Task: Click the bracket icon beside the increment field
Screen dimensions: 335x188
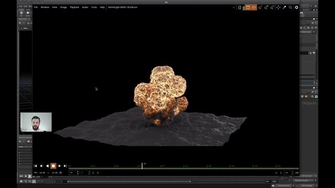Action: coord(93,173)
